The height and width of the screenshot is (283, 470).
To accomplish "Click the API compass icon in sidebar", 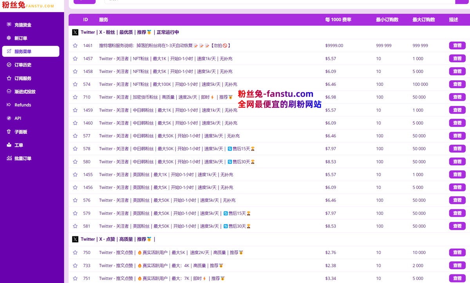I will 9,118.
